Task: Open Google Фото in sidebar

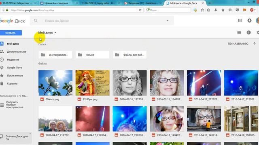Action: (15, 68)
